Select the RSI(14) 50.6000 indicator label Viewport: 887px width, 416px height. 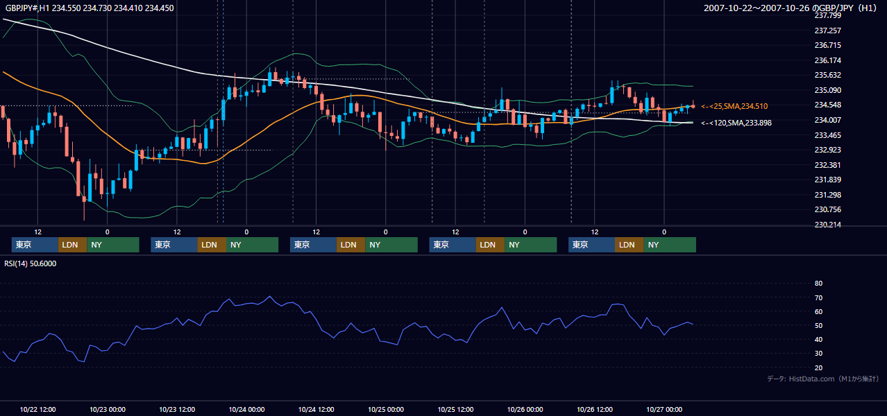click(x=31, y=263)
